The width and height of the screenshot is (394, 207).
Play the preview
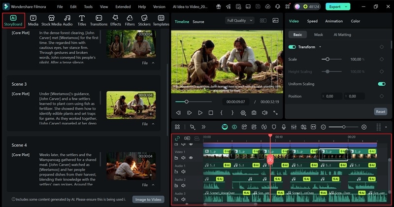click(200, 113)
